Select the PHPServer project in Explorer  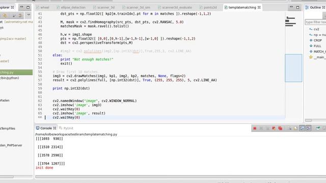(x=11, y=145)
